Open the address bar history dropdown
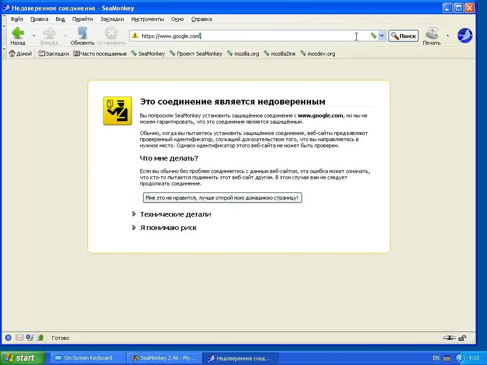Image resolution: width=487 pixels, height=365 pixels. (x=382, y=36)
